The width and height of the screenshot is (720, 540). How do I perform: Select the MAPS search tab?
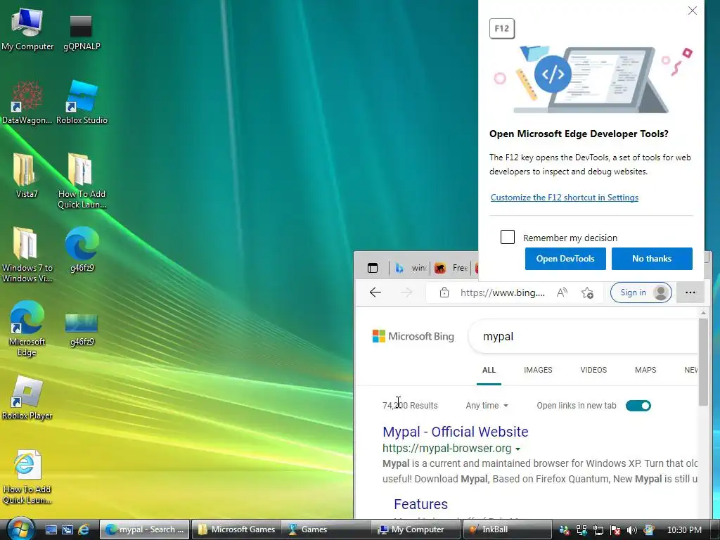tap(645, 370)
